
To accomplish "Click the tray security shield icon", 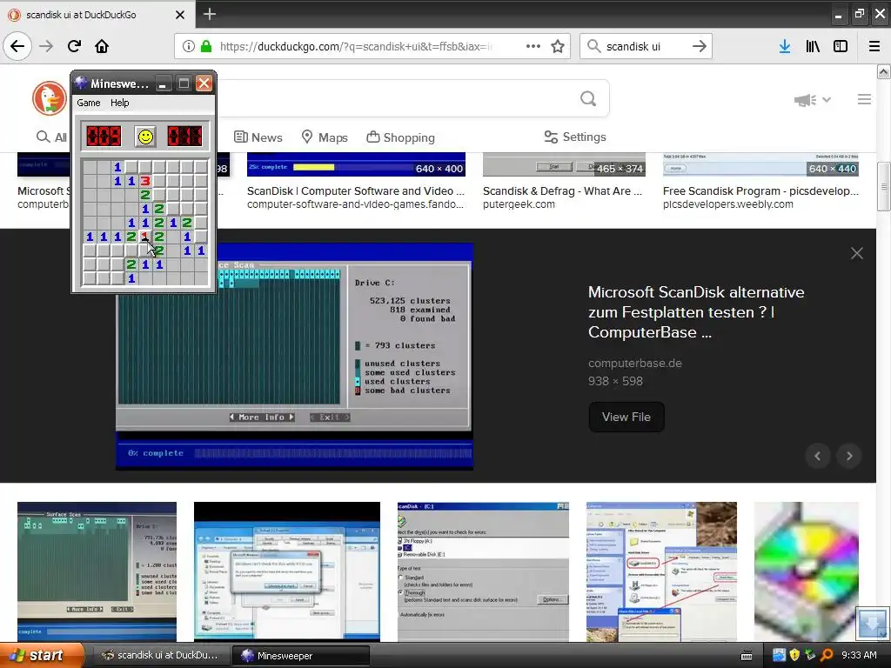I will (x=794, y=655).
